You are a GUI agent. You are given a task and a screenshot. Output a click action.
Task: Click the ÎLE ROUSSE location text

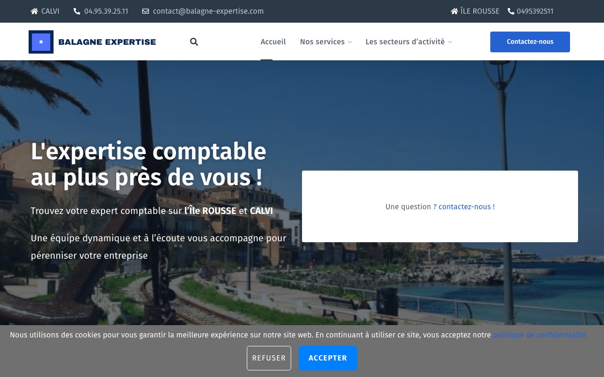point(480,11)
